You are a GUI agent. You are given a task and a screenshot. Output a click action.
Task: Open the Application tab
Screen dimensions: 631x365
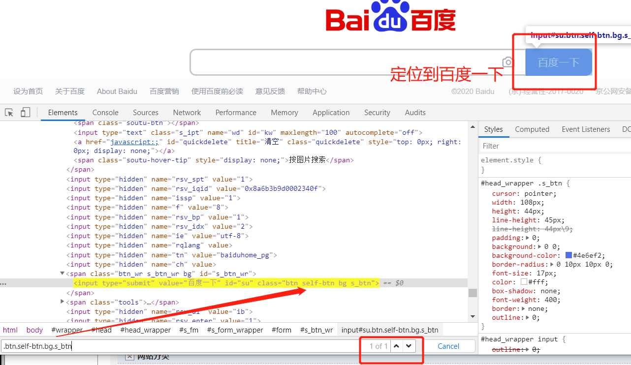(x=331, y=113)
